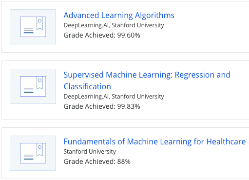The image size is (249, 180).
Task: Open Supervised Machine Learning: Regression and Classification link
Action: click(147, 80)
